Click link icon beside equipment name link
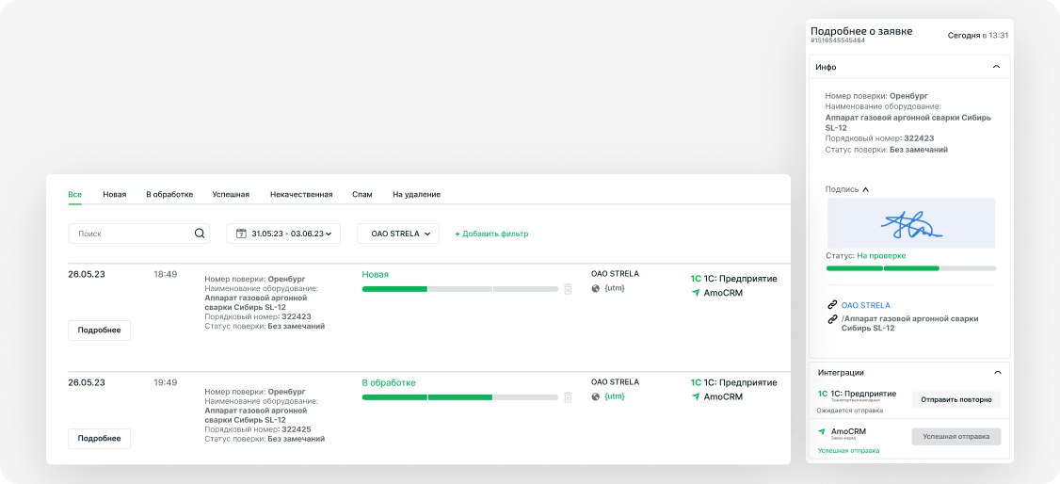 (833, 318)
